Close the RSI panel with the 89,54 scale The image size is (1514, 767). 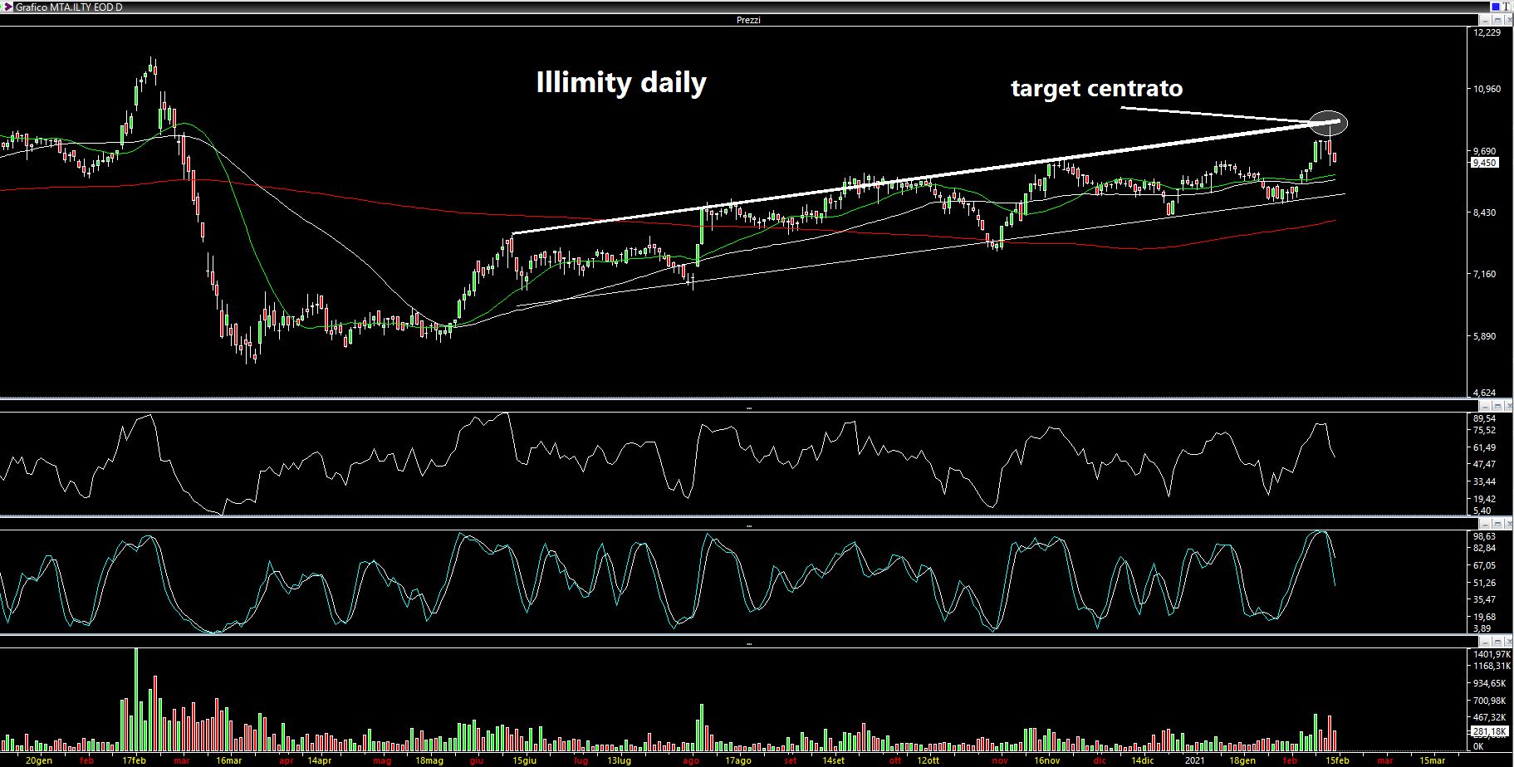(1507, 406)
